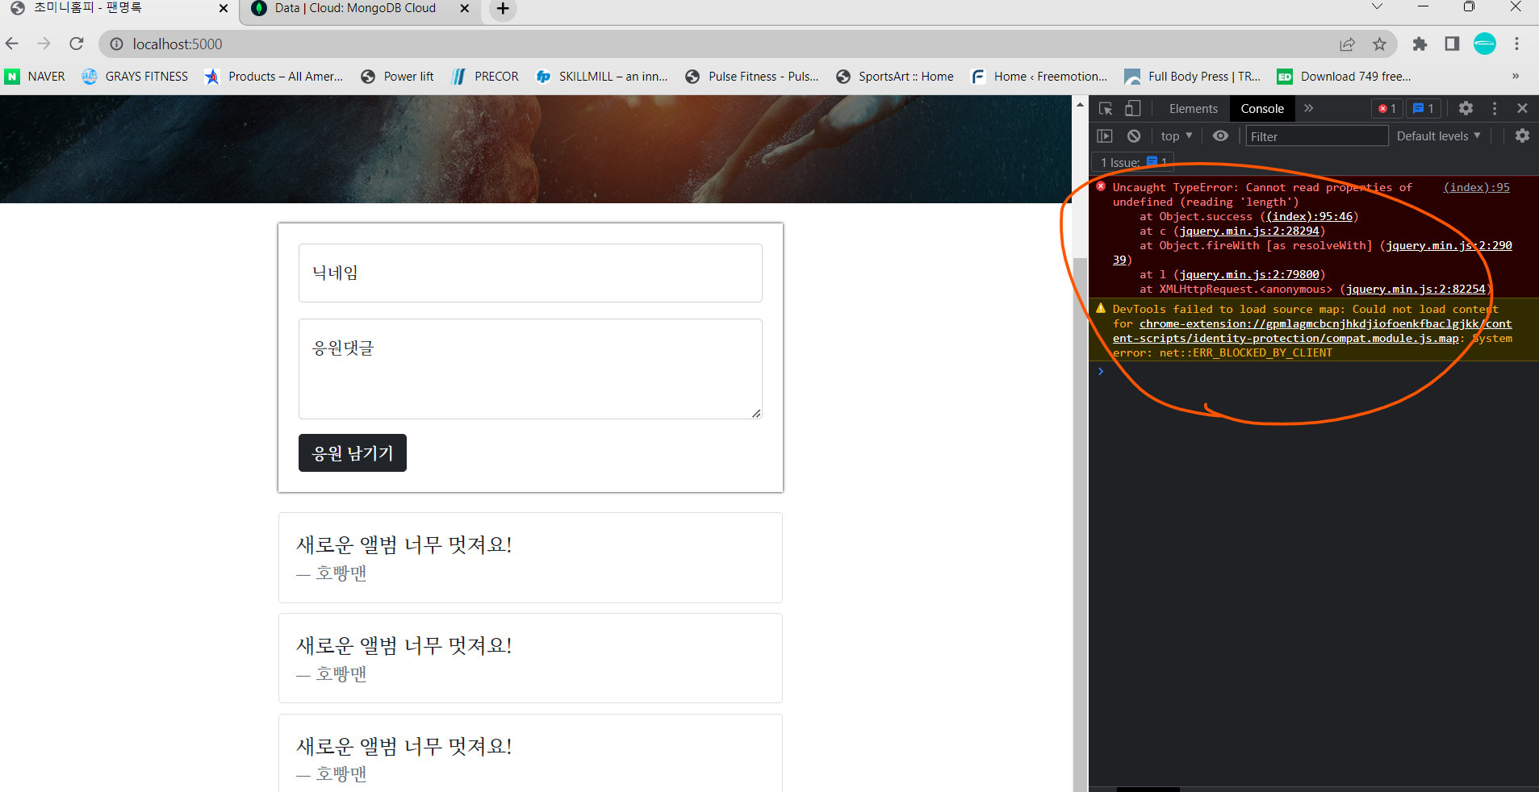Click the site information icon in address bar
This screenshot has height=792, width=1539.
coord(116,44)
